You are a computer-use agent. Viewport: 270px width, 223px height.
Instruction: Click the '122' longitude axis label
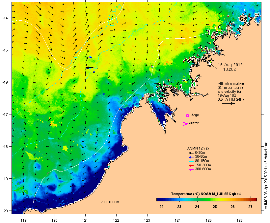click(116, 220)
